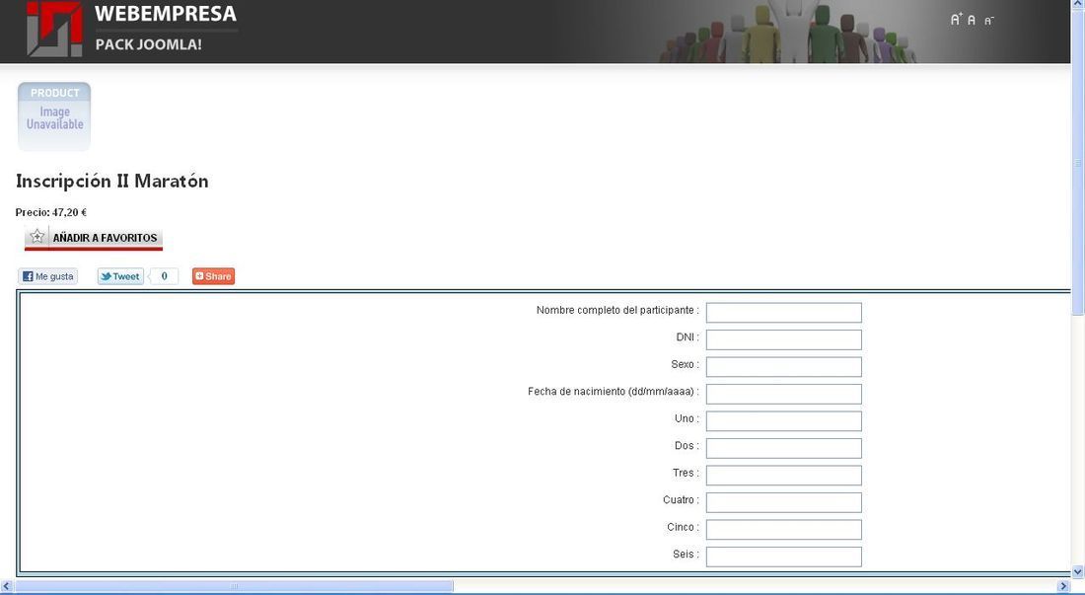Decrease font size with A- icon
1085x595 pixels.
click(x=988, y=21)
